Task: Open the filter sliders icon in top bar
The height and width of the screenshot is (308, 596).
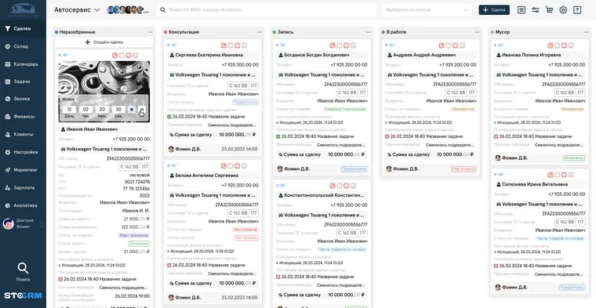Action: coord(535,10)
